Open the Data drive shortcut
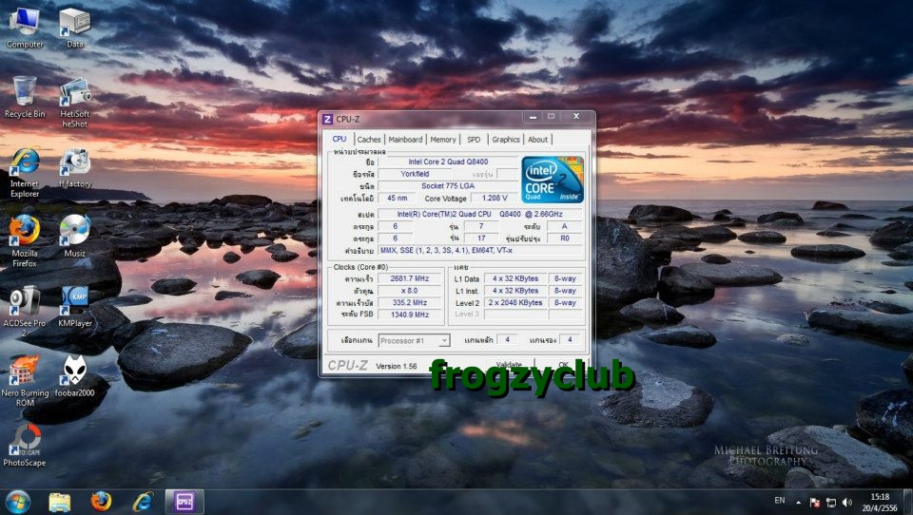This screenshot has height=515, width=913. 74,28
